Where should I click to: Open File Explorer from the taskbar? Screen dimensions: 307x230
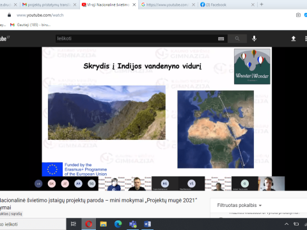click(104, 224)
